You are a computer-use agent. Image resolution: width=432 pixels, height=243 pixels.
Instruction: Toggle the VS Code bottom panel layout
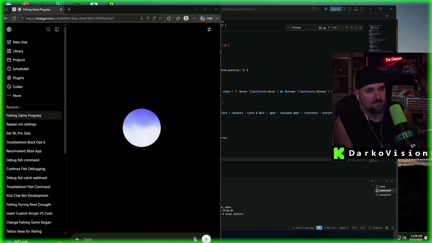coord(356,9)
